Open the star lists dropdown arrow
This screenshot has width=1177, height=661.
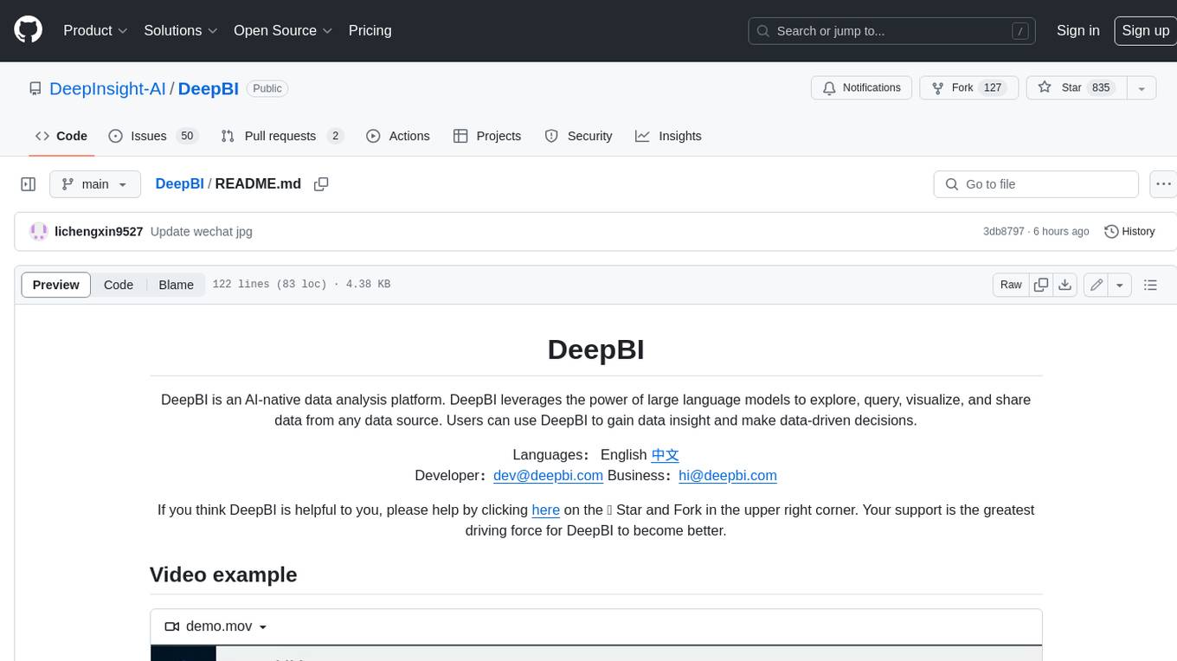(1142, 87)
